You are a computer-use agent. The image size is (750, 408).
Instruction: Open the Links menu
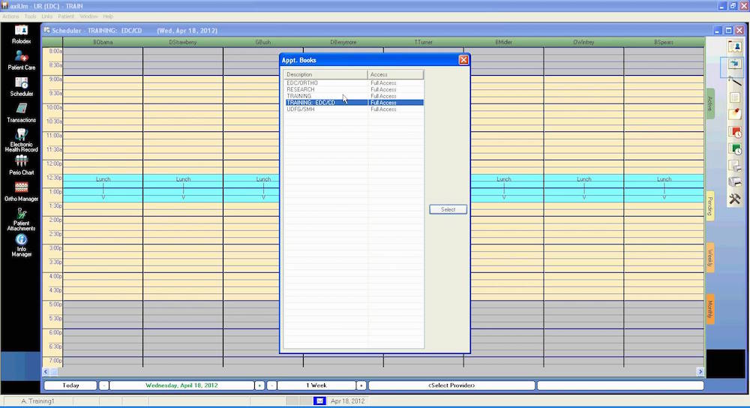[46, 16]
